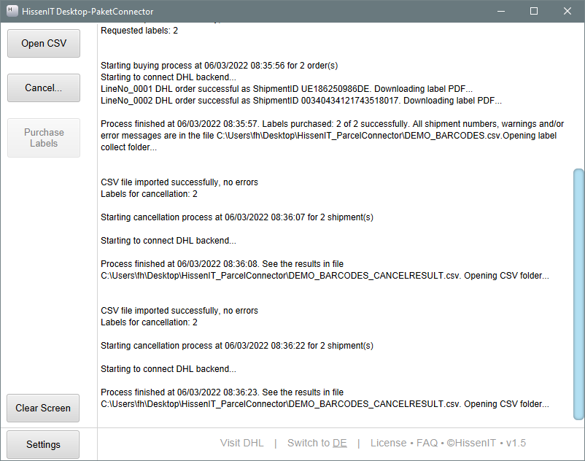Open the License link
585x461 pixels.
(388, 443)
